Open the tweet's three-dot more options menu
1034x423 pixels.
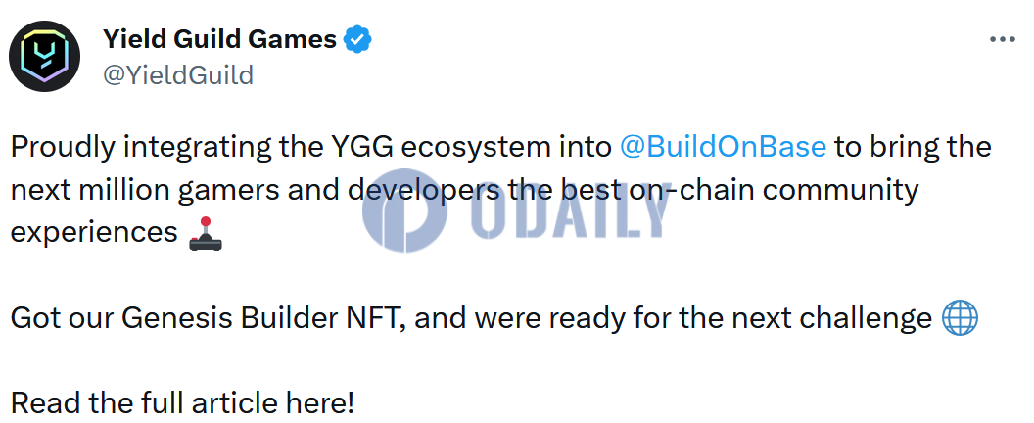(x=1003, y=39)
